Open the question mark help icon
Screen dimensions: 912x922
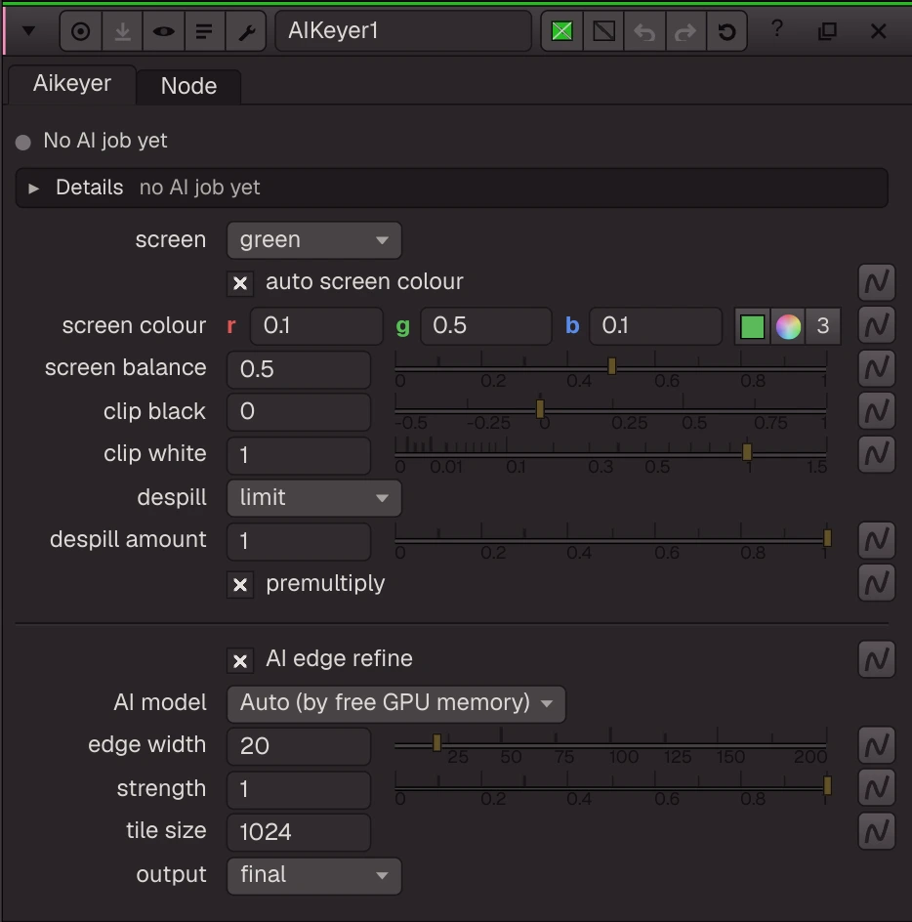pyautogui.click(x=776, y=29)
